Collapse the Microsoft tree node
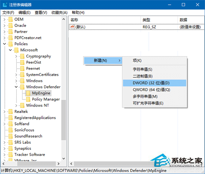This screenshot has width=205, height=174. pos(10,50)
